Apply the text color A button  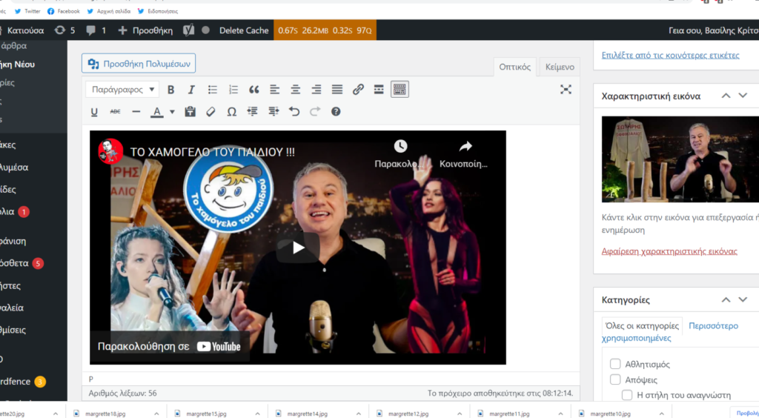tap(156, 112)
